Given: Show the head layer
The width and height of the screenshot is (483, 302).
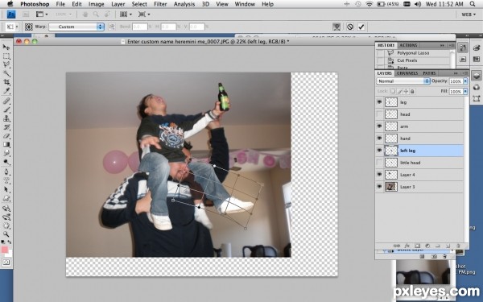Looking at the screenshot, I should click(379, 114).
